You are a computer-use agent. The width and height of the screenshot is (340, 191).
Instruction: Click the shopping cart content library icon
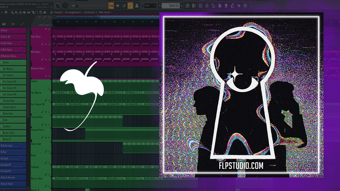point(245,6)
